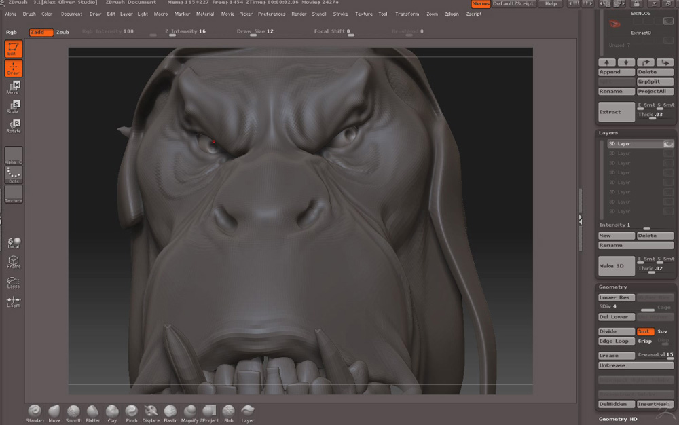Pick the Standard brush
This screenshot has height=425, width=679.
pyautogui.click(x=35, y=413)
